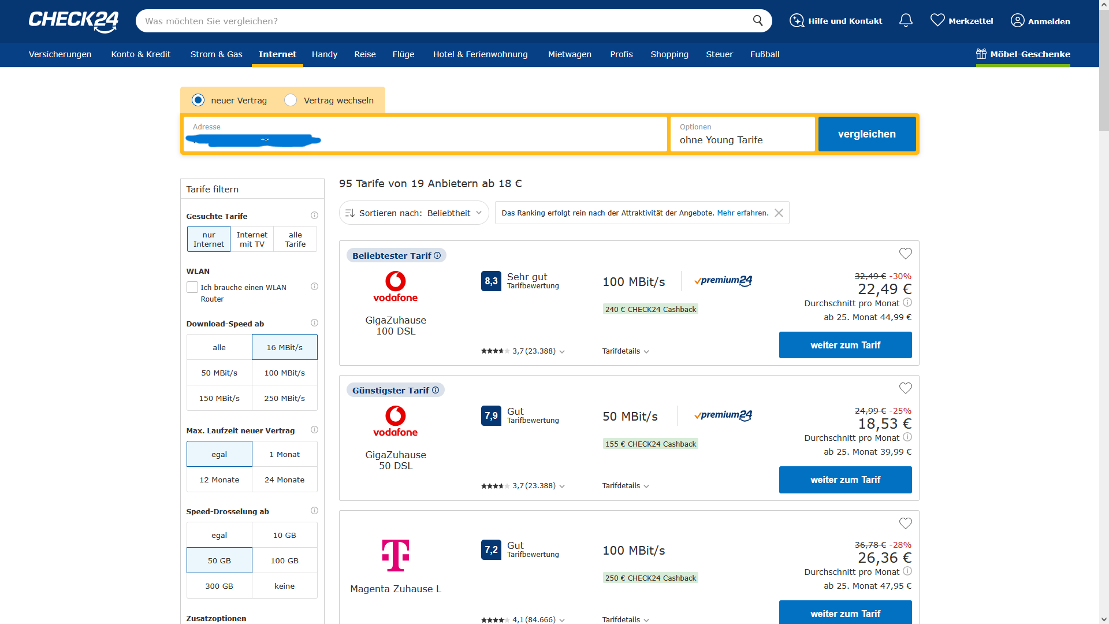Click the Hilfe und Kontakt chat icon
This screenshot has height=624, width=1109.
797,21
